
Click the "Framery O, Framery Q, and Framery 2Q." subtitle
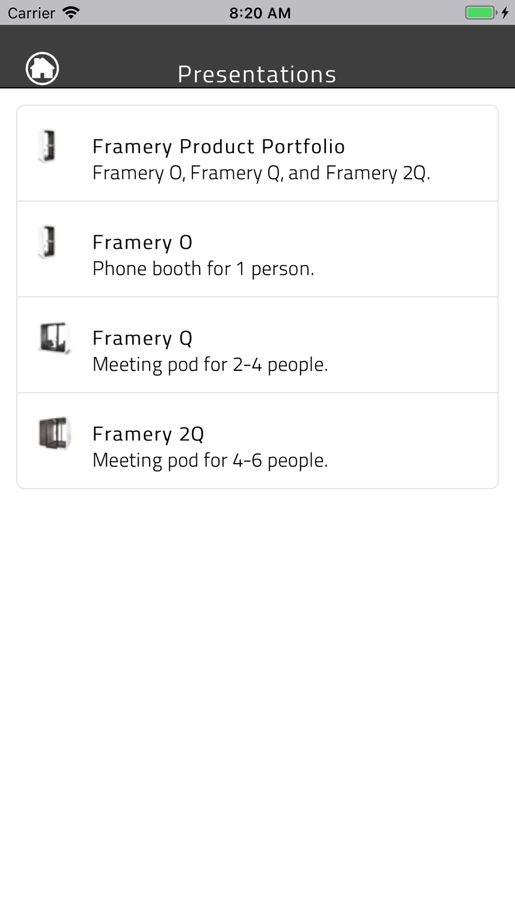tap(261, 173)
